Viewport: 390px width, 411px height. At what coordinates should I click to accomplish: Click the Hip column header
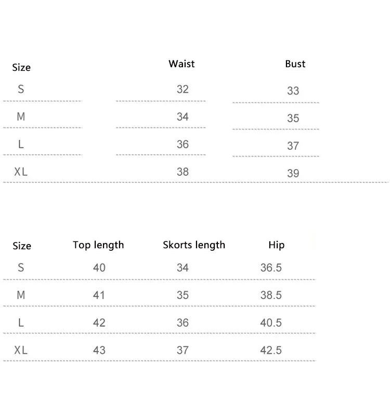(277, 245)
